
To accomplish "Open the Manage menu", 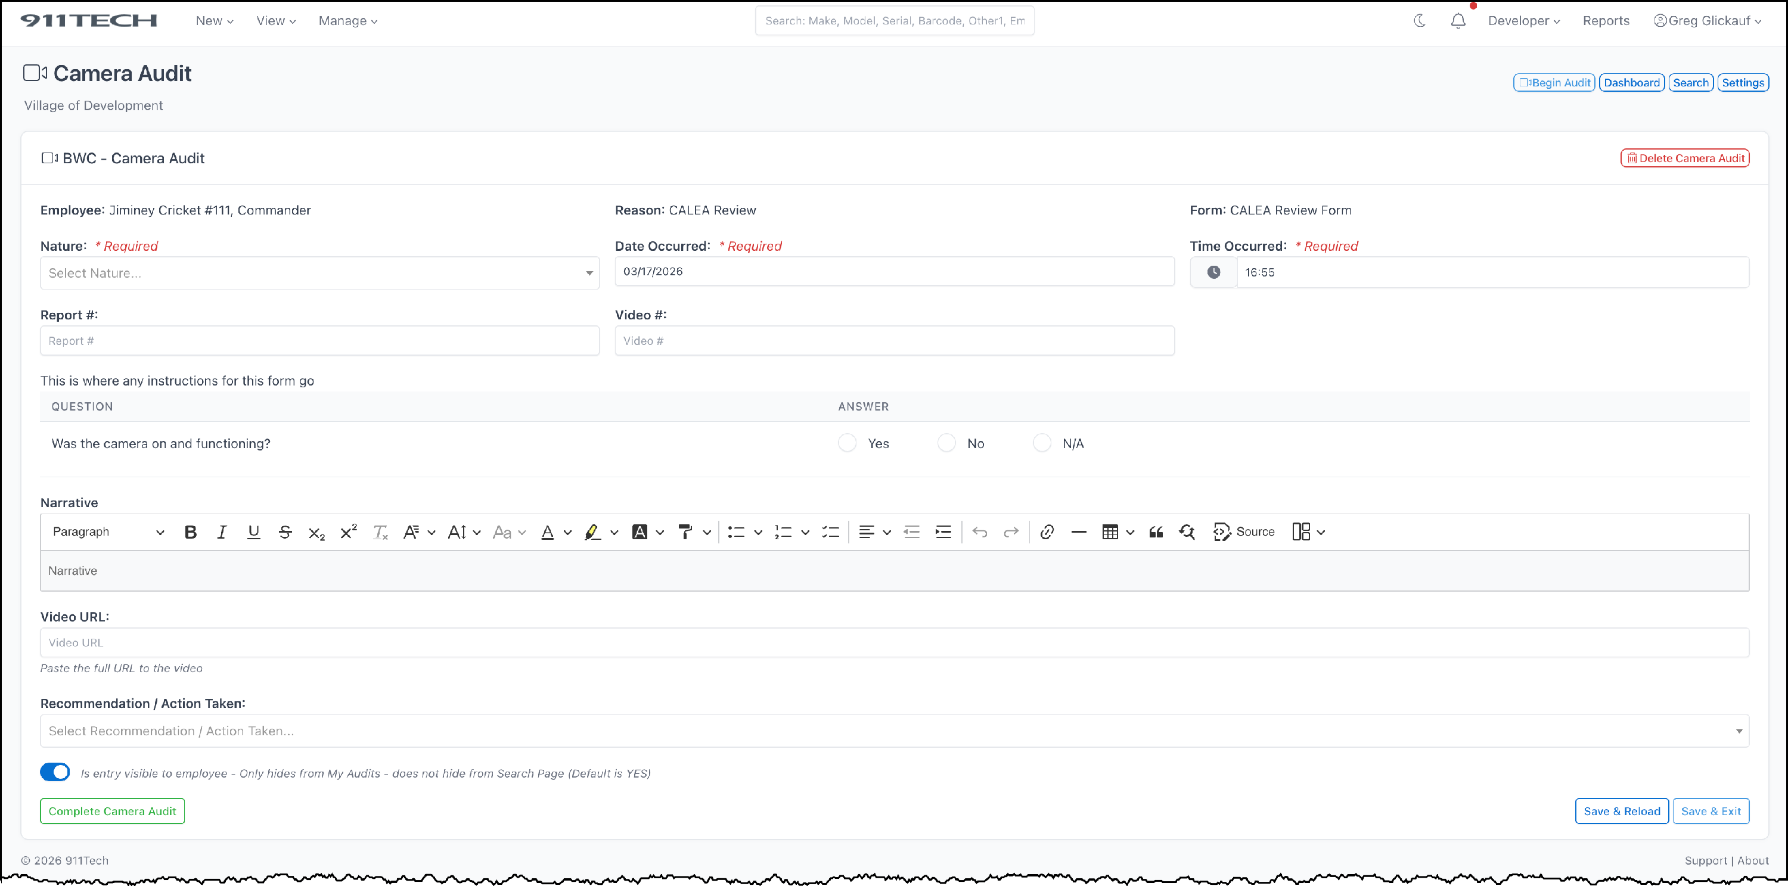I will [347, 21].
